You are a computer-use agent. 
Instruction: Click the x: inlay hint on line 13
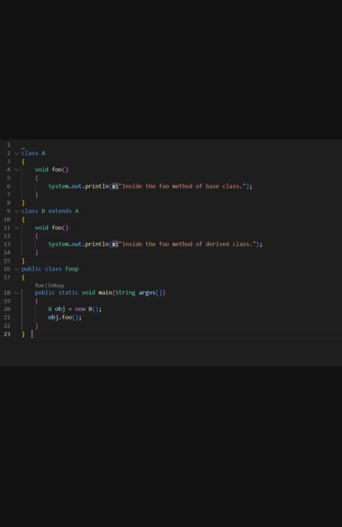[115, 244]
